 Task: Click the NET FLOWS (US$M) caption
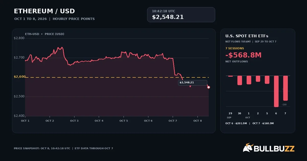click(x=238, y=41)
